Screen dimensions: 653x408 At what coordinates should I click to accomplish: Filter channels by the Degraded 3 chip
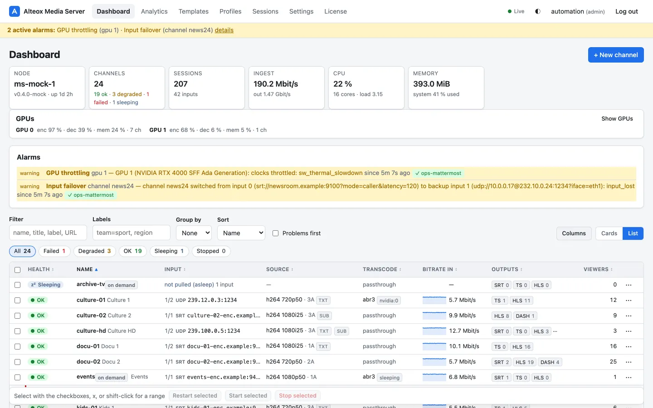tap(94, 251)
